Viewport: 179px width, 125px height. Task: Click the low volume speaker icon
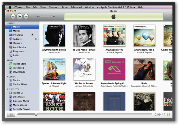(x=38, y=16)
